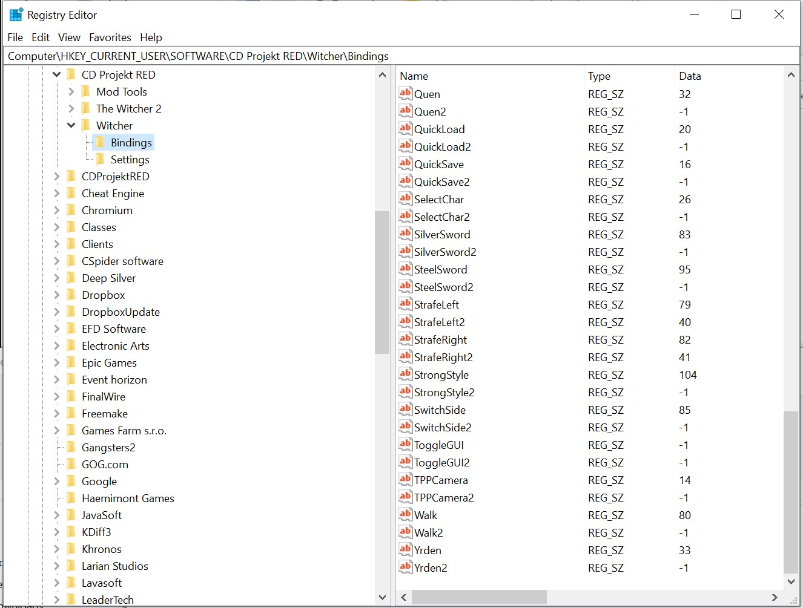The width and height of the screenshot is (803, 608).
Task: Click the folder icon of GOG.com
Action: click(71, 464)
